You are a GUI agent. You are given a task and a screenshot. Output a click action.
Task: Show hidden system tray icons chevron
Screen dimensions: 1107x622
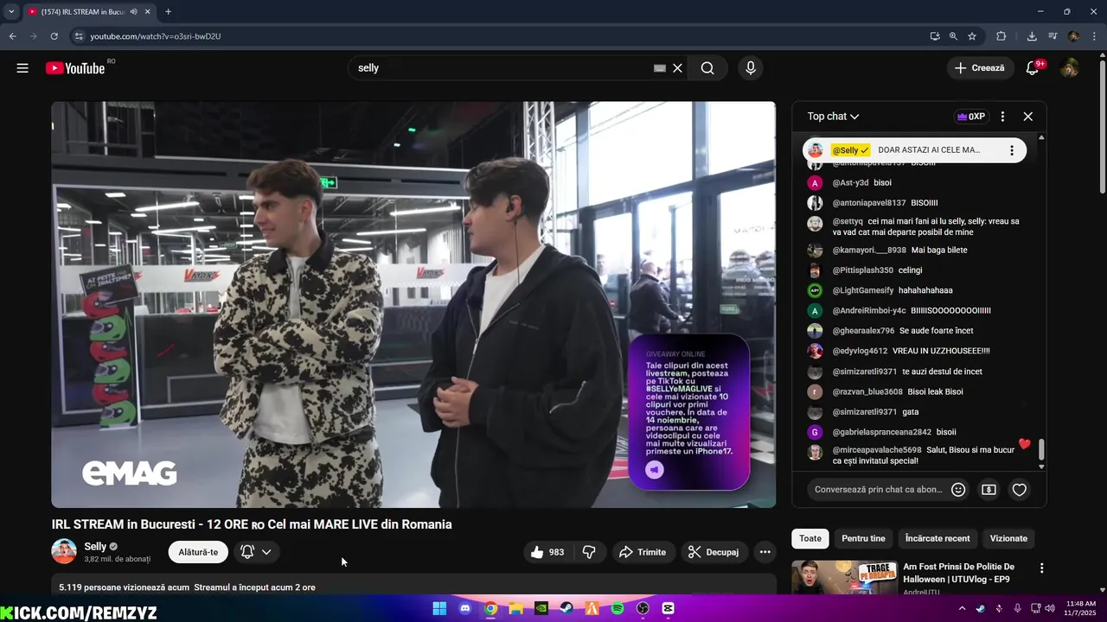pos(960,608)
